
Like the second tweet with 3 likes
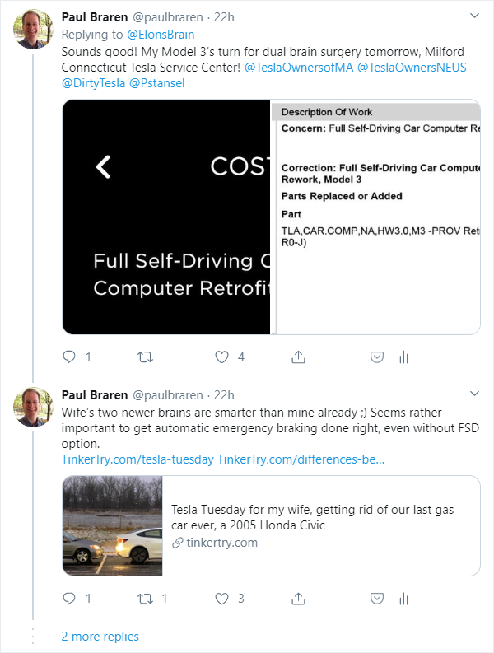point(221,599)
